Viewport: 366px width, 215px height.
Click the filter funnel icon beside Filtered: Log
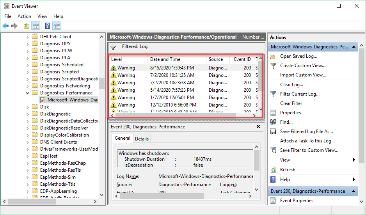pos(113,48)
